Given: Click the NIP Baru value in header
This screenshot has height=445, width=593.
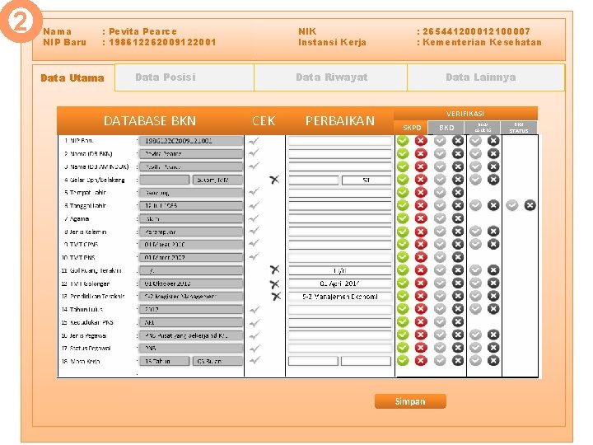Looking at the screenshot, I should (x=162, y=42).
